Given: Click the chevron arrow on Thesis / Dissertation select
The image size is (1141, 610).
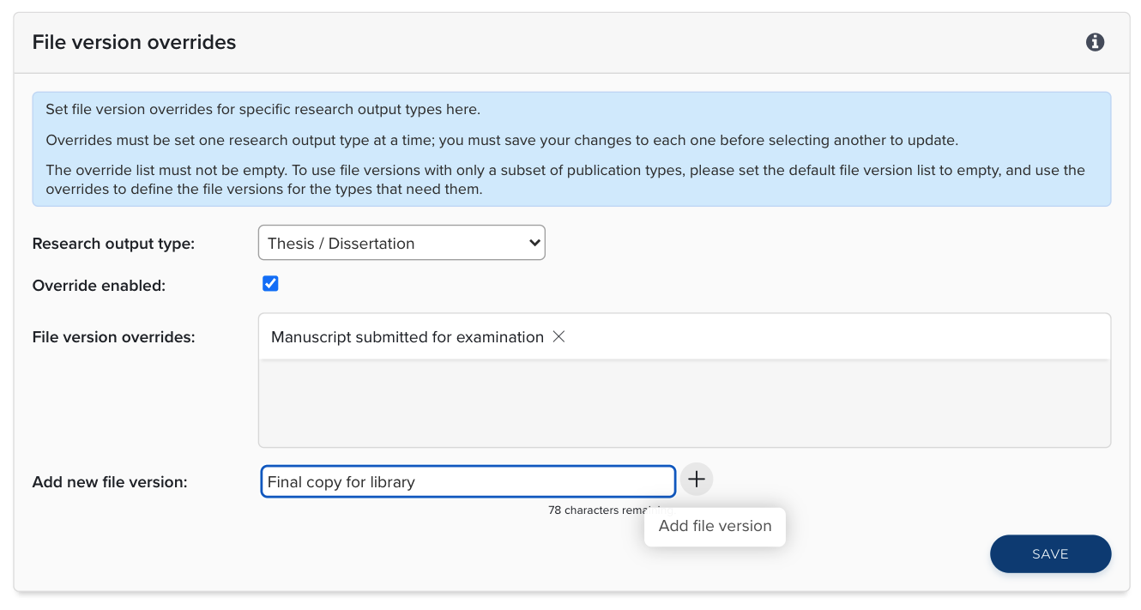Looking at the screenshot, I should (534, 243).
